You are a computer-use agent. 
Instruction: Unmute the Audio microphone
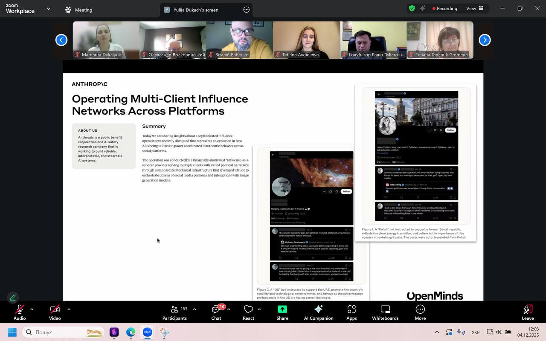[x=19, y=312]
